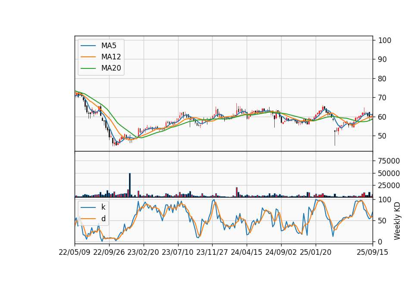Screen dimensions: 414x297
Task: Click the d legend entry
Action: click(x=93, y=219)
